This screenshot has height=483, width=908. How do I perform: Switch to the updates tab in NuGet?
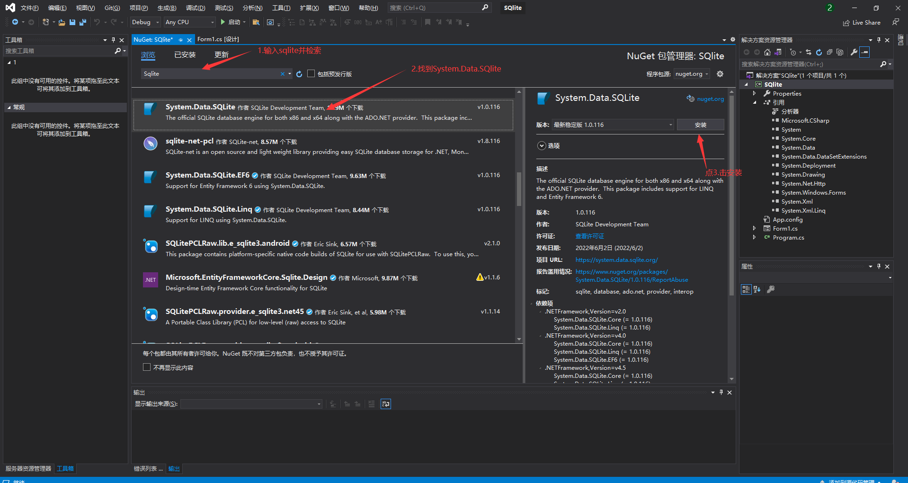(x=222, y=55)
